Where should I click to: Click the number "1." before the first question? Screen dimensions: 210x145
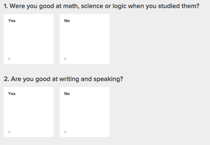pos(6,6)
